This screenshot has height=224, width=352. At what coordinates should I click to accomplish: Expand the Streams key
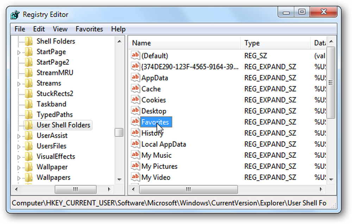19,84
